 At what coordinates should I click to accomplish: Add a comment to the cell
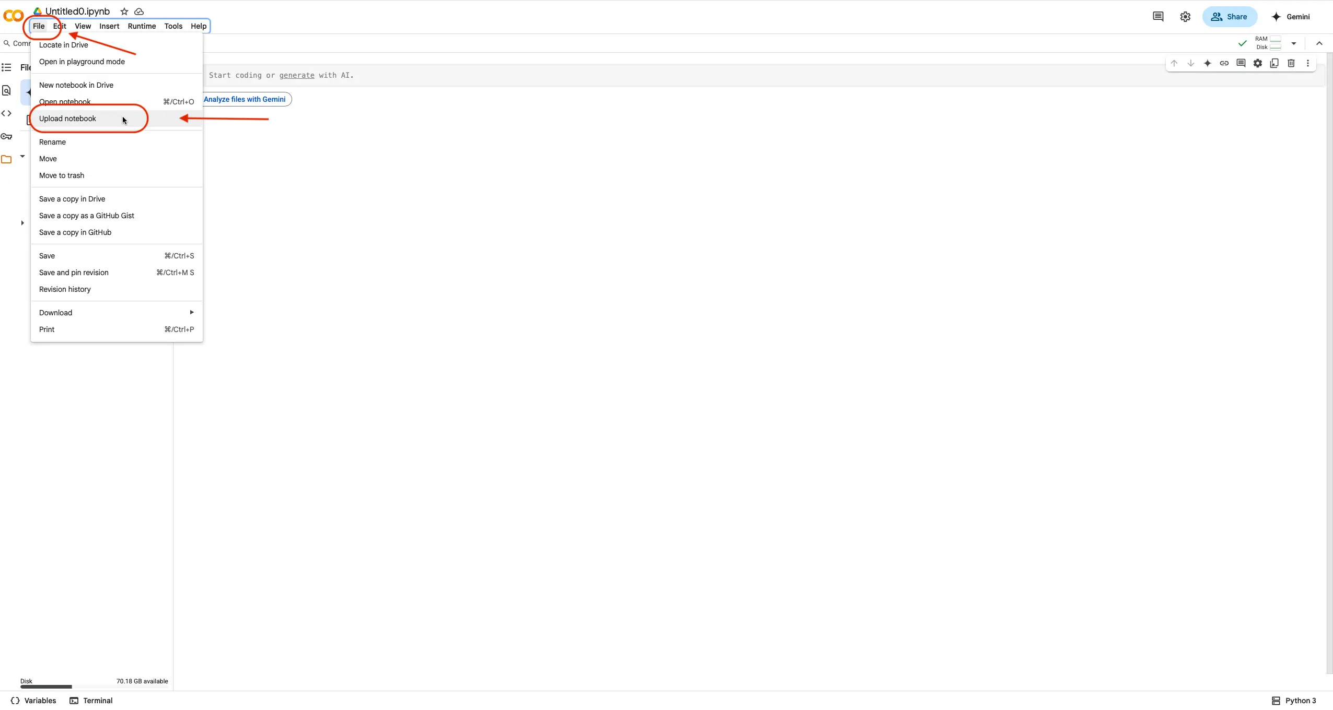[x=1241, y=63]
